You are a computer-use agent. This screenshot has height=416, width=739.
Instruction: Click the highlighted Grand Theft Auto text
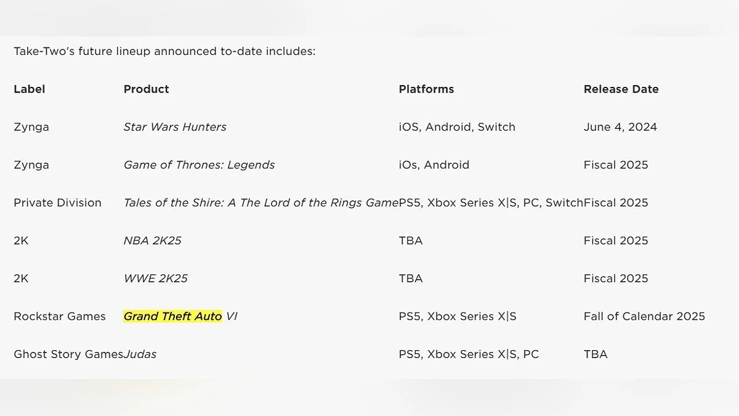[172, 317]
